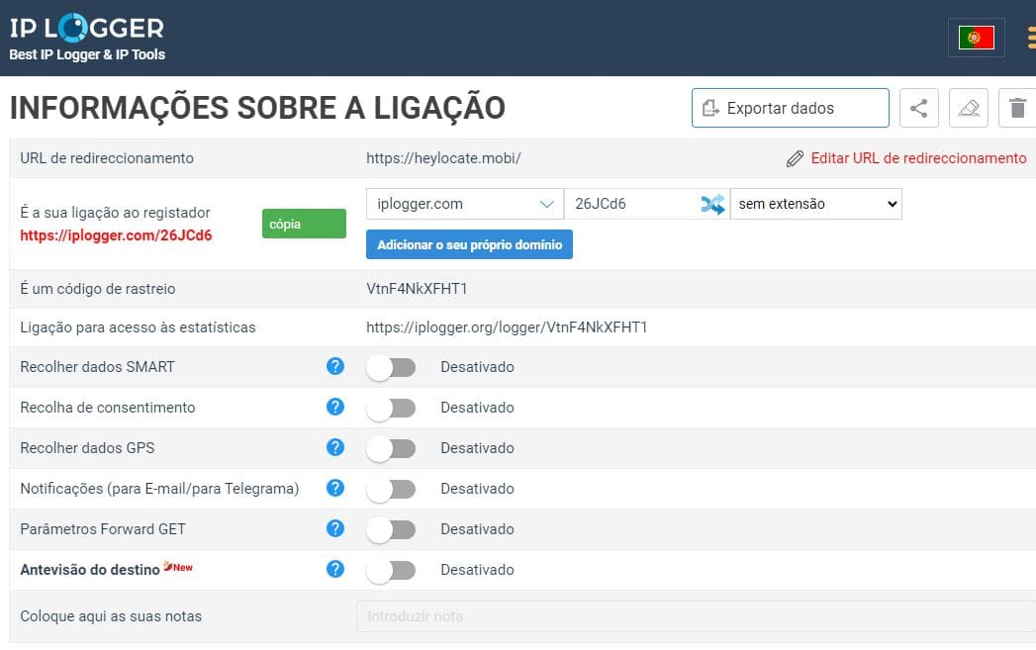1036x650 pixels.
Task: Enable Recolher dados SMART toggle
Action: [391, 367]
